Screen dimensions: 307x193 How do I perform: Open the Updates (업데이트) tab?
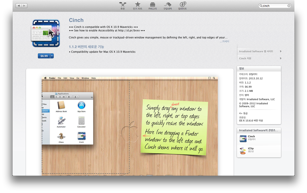coord(182,6)
